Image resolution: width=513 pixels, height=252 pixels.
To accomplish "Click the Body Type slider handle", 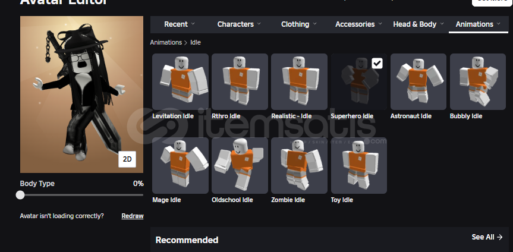I will (x=20, y=195).
